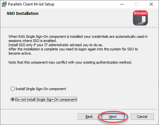Select the Do not install radio button
159x125 pixels.
point(13,99)
